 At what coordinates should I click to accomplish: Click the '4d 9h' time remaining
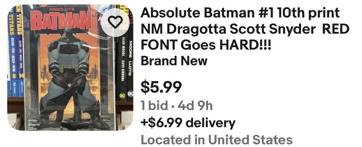[x=195, y=106]
